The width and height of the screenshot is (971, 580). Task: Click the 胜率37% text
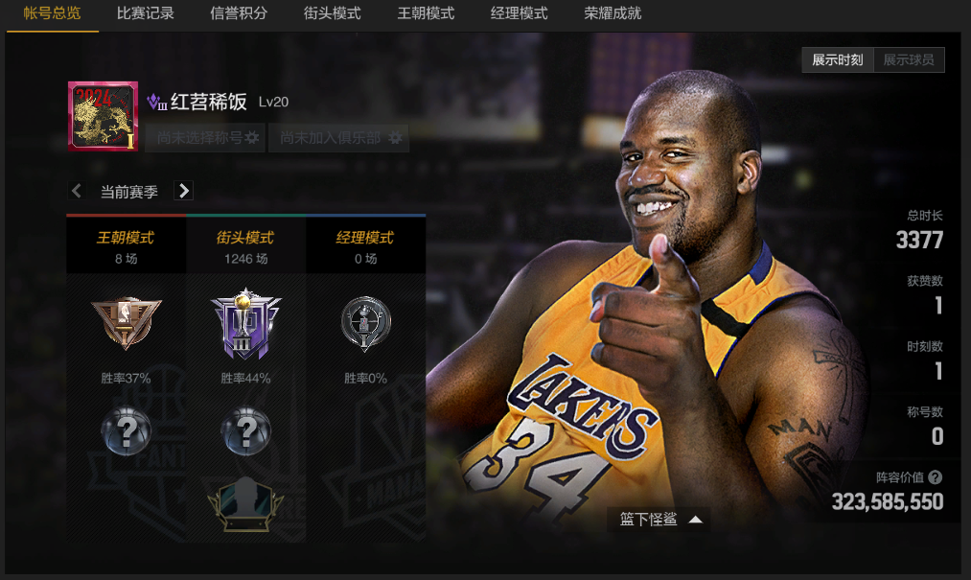pos(126,378)
